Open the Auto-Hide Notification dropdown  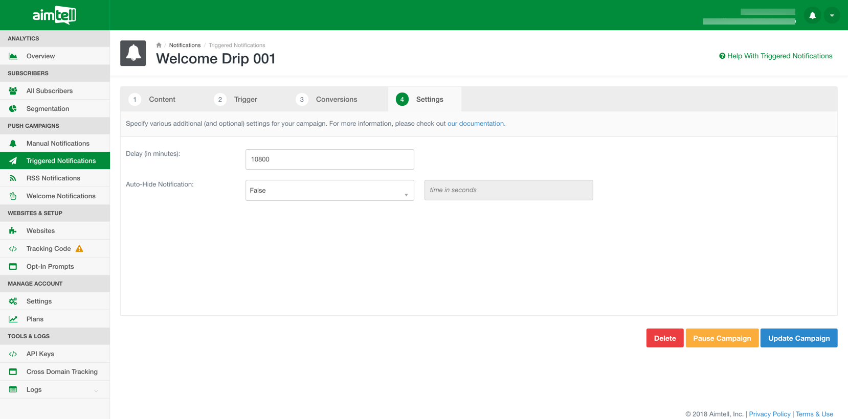(330, 190)
